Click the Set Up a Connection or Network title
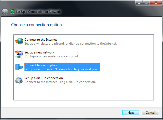The width and height of the screenshot is (163, 120). 38,12
